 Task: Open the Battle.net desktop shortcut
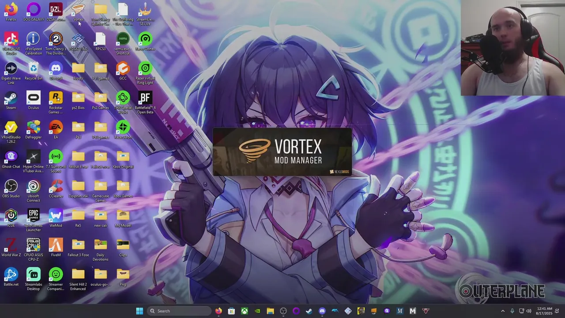11,277
